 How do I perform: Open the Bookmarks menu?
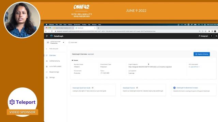pyautogui.click(x=77, y=25)
